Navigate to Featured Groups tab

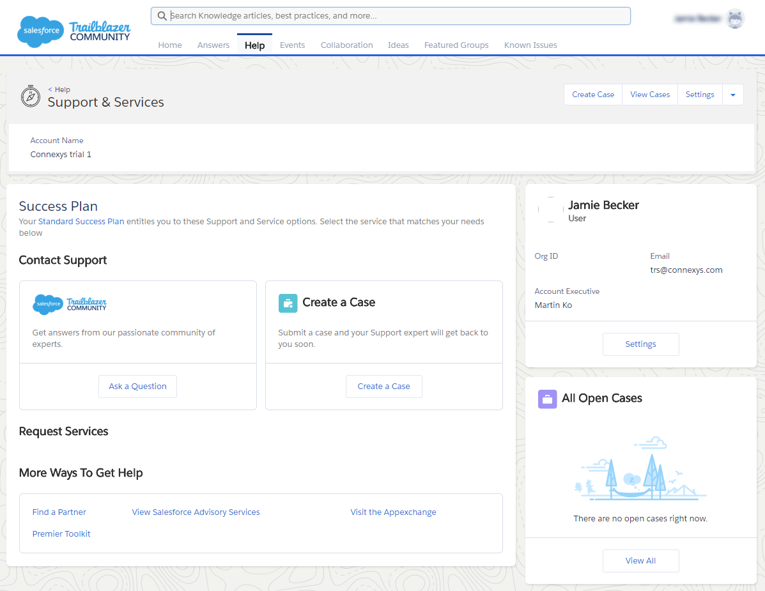[x=456, y=45]
